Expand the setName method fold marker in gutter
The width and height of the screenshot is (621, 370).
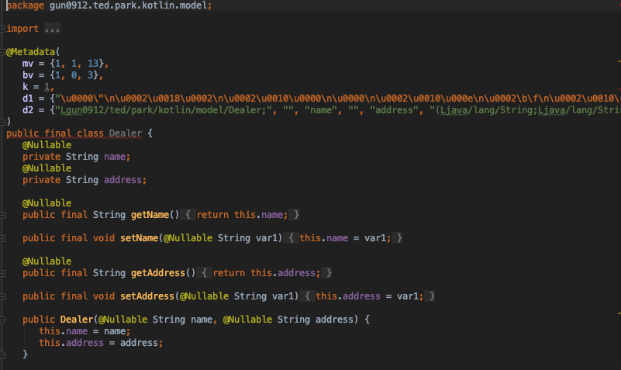pyautogui.click(x=2, y=238)
